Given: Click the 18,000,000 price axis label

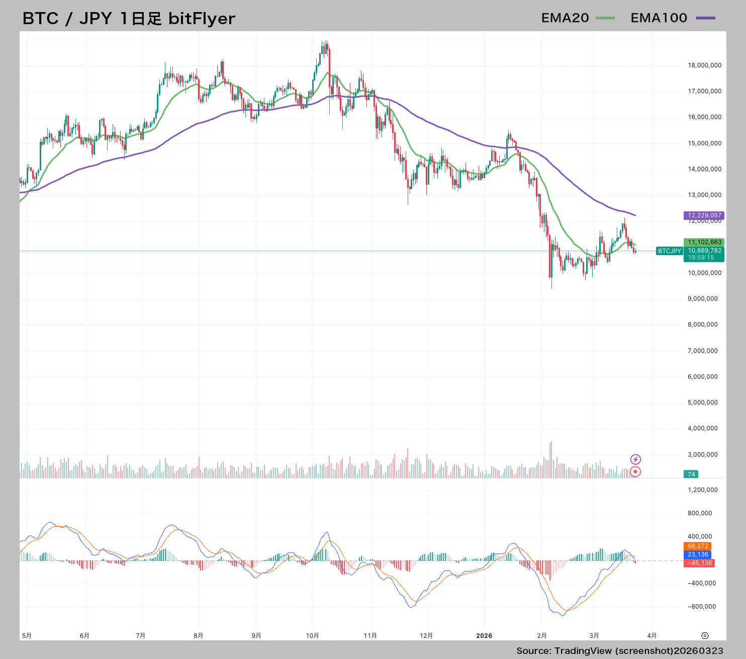Looking at the screenshot, I should pyautogui.click(x=704, y=65).
